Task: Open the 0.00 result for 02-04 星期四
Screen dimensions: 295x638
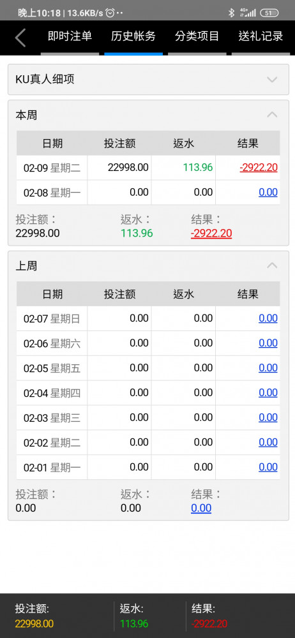Action: tap(268, 392)
